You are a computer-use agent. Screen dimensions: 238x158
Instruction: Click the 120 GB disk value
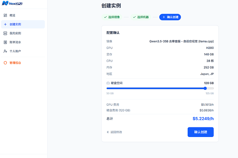coord(209,83)
